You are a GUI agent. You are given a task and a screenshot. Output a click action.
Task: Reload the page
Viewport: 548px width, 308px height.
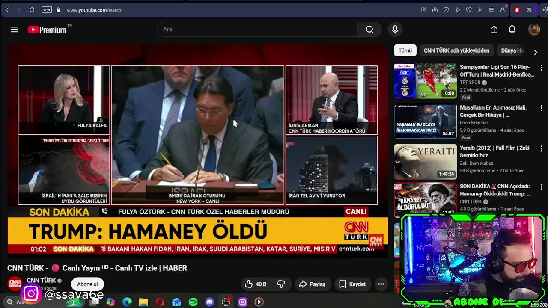[32, 10]
